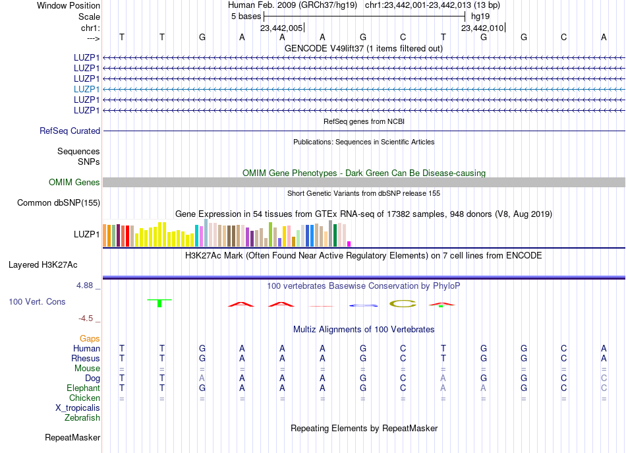Click the 'OMIM Genes' track label
Screen dimensions: 626x453
click(x=74, y=182)
